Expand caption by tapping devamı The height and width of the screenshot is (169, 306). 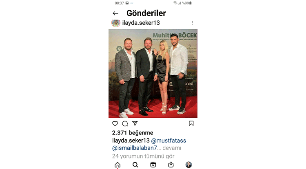click(172, 148)
